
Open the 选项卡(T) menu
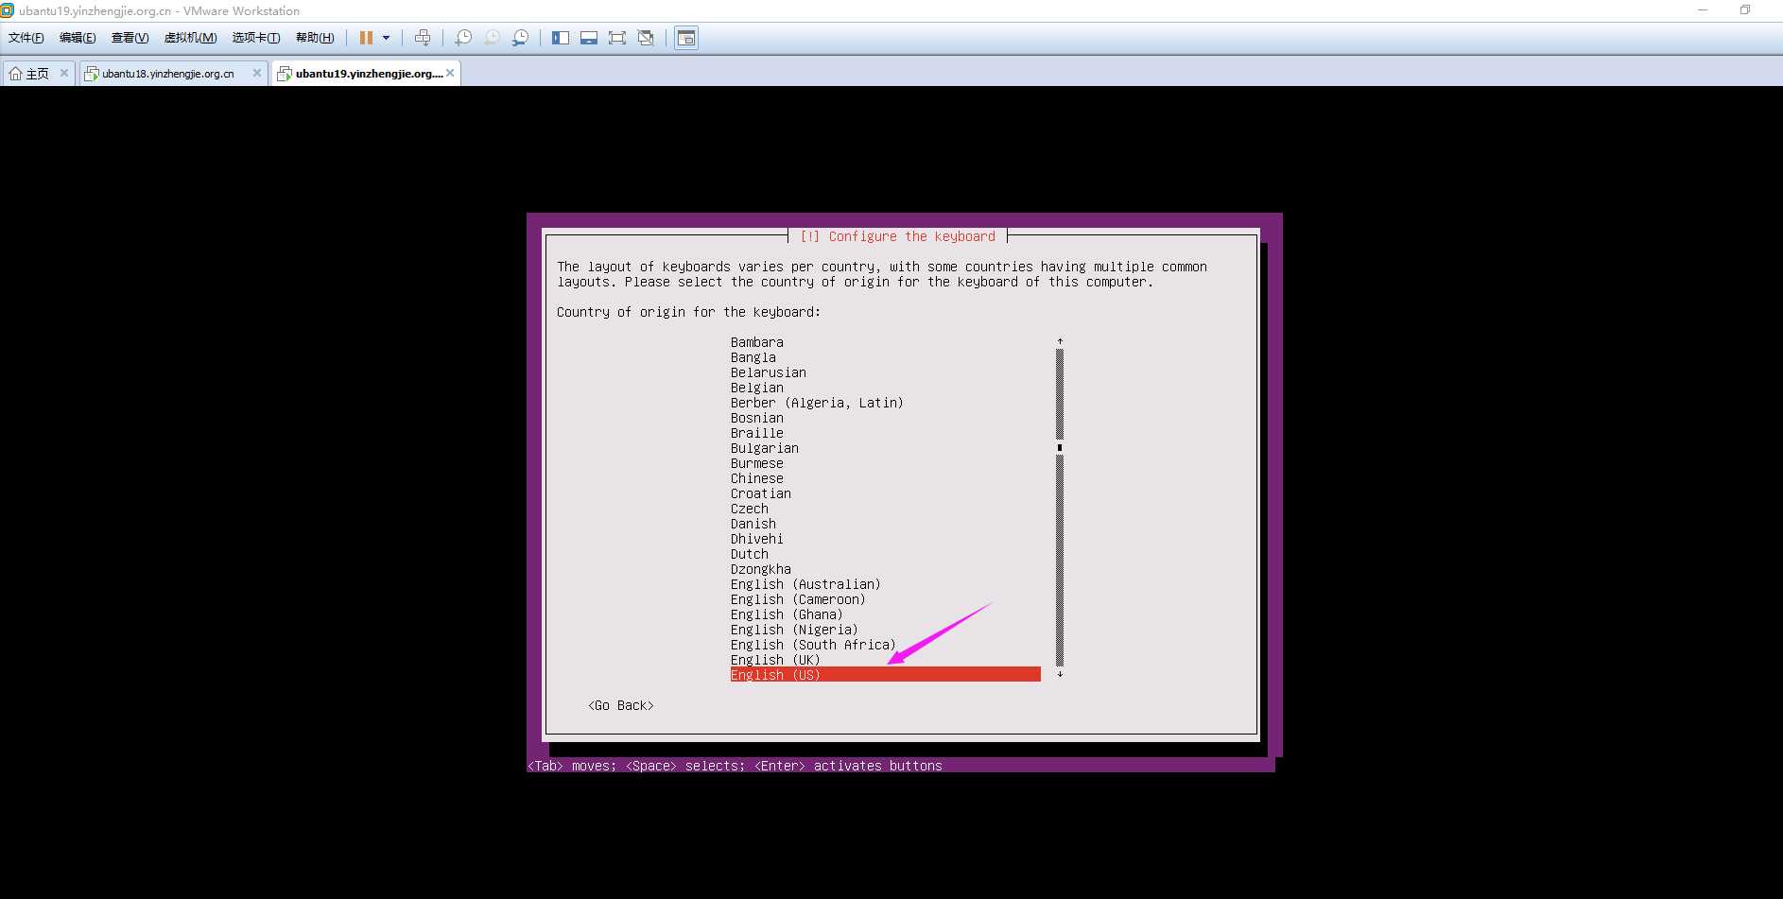coord(256,38)
